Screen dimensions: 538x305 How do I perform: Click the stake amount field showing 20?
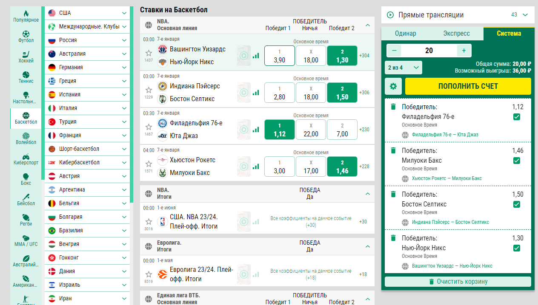click(429, 51)
